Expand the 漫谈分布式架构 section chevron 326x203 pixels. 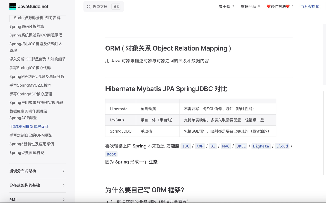click(x=64, y=171)
